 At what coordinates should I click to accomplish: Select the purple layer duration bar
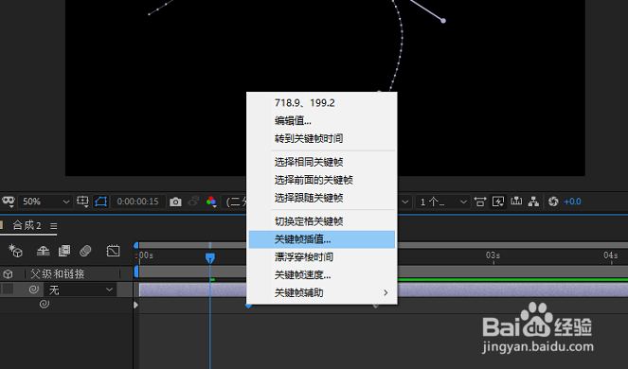(384, 290)
